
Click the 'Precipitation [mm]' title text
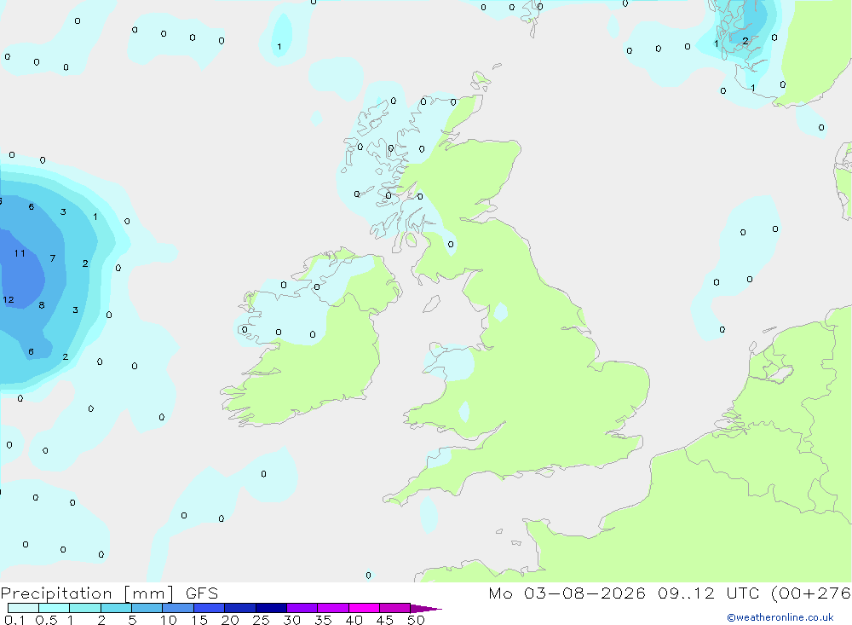(x=88, y=593)
